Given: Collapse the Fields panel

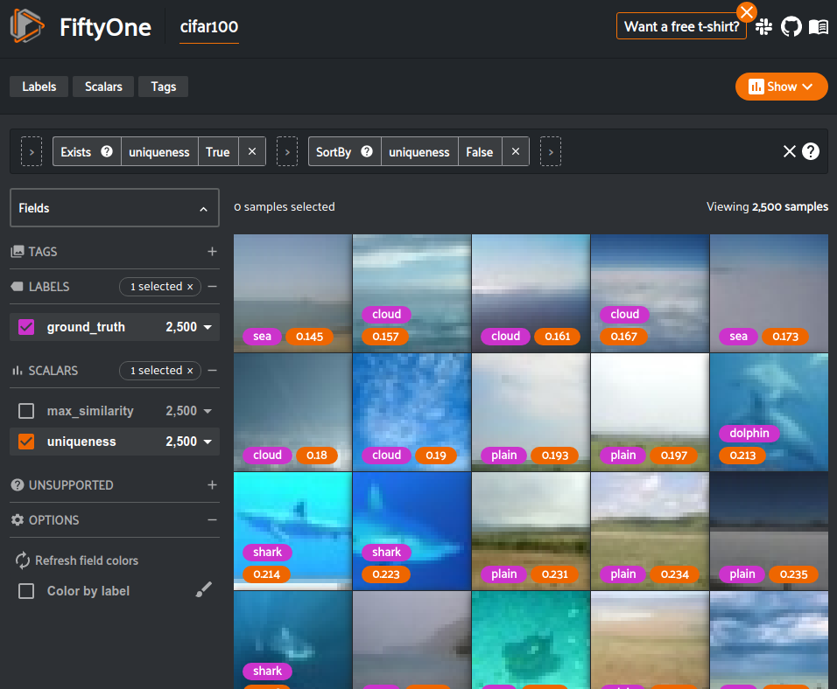Looking at the screenshot, I should (203, 209).
